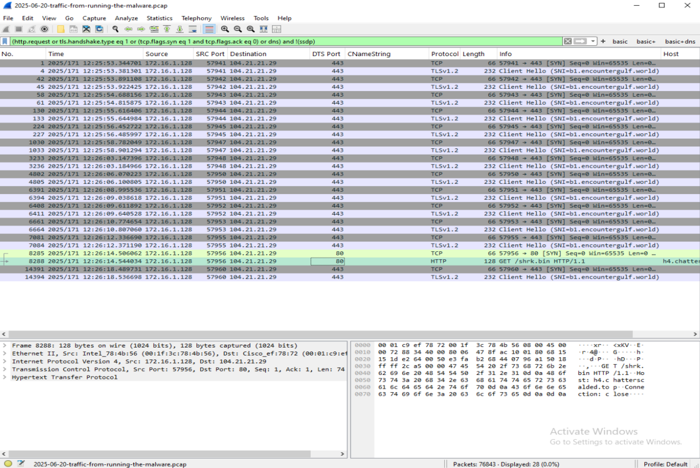
Task: Stop the packet capture
Action: 18,29
